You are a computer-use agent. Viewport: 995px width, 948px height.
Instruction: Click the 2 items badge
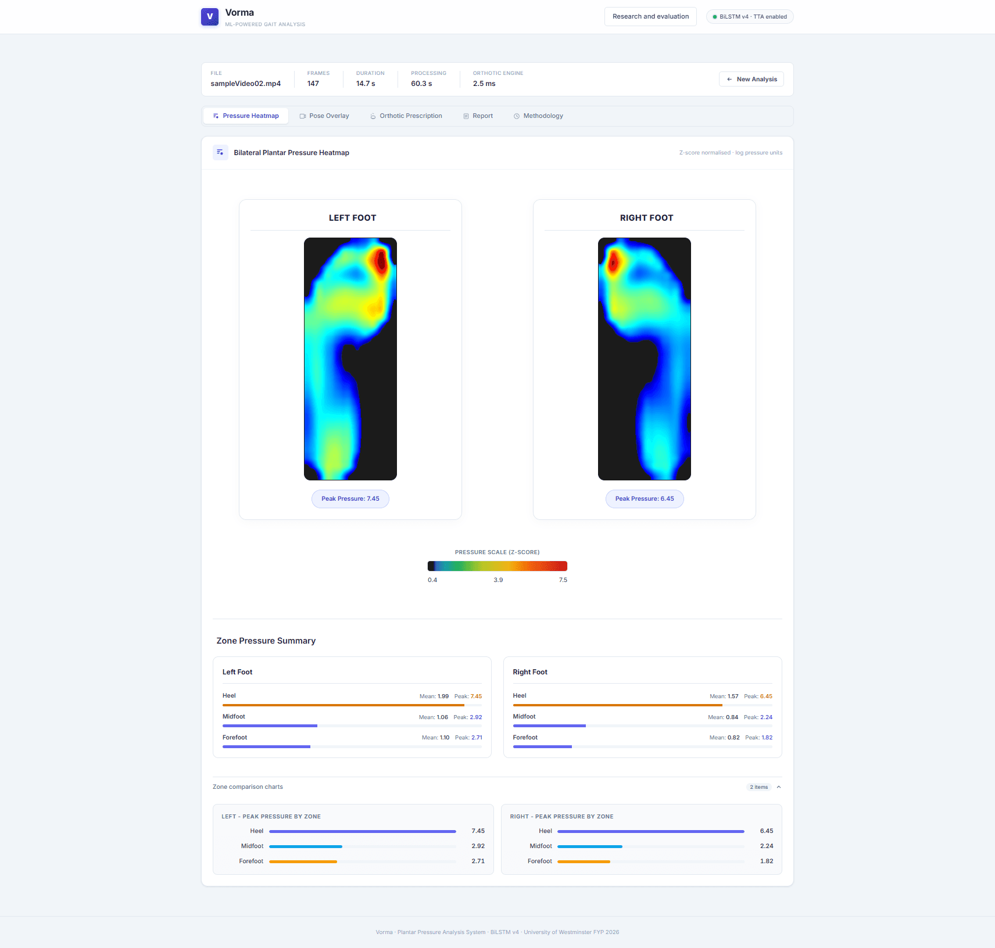(758, 787)
